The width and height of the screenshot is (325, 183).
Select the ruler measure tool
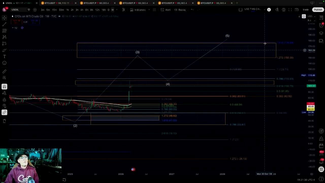4,71
